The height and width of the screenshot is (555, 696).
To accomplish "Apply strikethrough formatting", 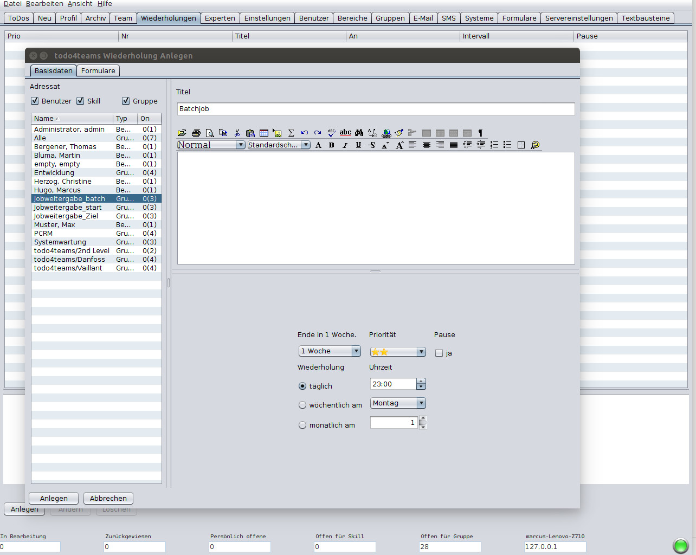I will tap(372, 145).
